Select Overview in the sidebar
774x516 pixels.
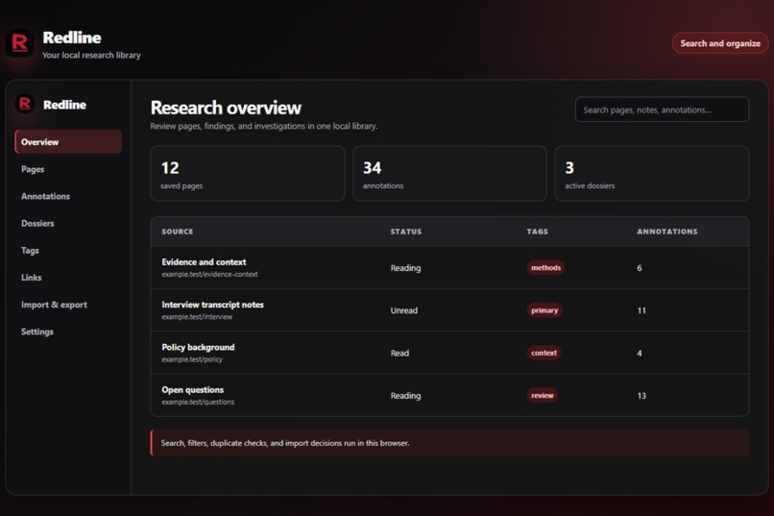(68, 142)
